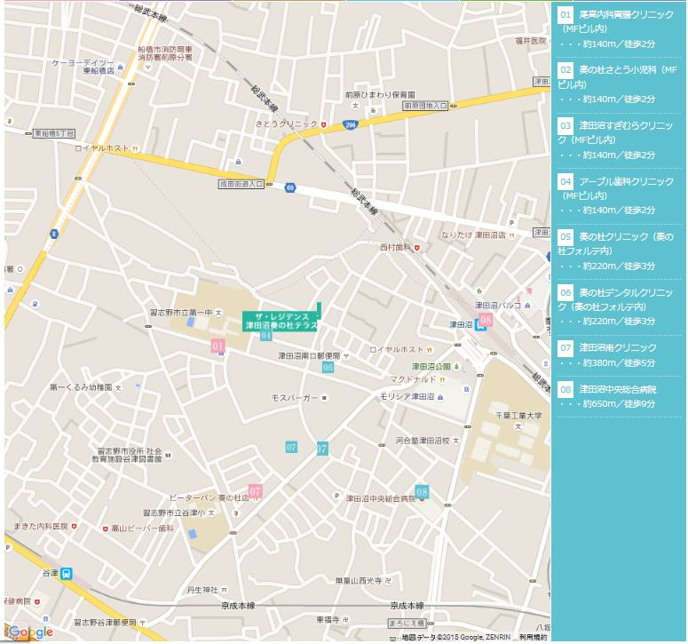This screenshot has width=688, height=644.
Task: Click the green ザ・レジデンス津田沼奏の杜テラス label
Action: 281,322
